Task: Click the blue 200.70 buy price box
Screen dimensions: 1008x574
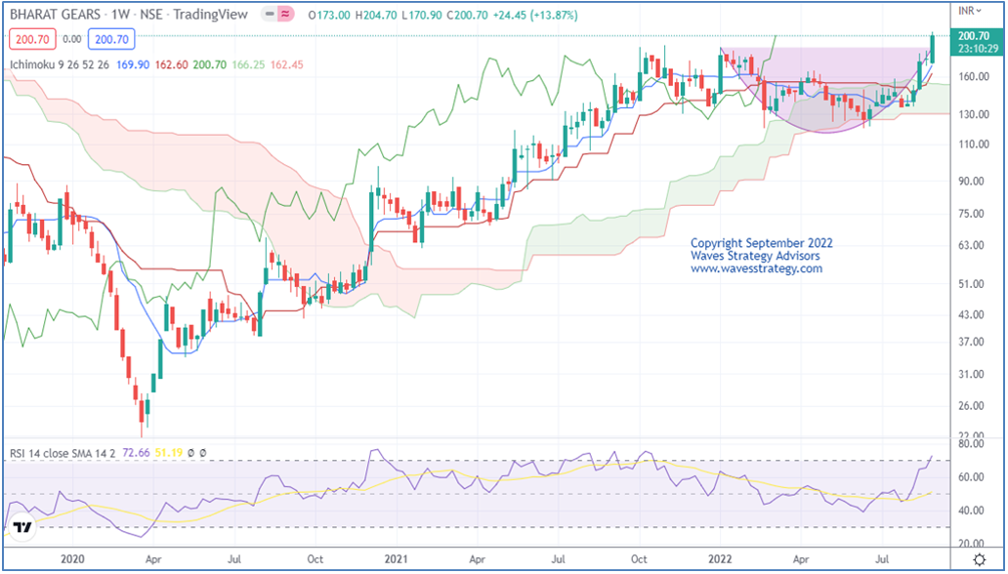Action: tap(111, 39)
